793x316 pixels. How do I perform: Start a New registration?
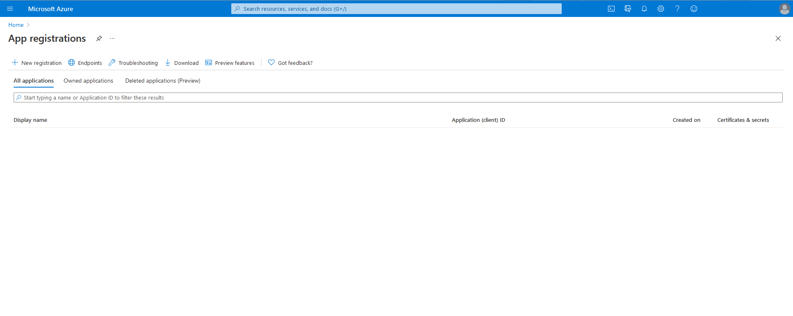tap(37, 63)
